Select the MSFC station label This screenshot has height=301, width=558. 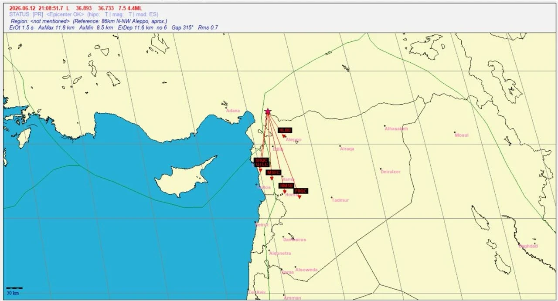pyautogui.click(x=274, y=172)
